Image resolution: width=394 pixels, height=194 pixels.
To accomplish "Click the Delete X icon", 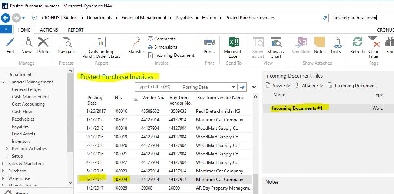I will [43, 42].
